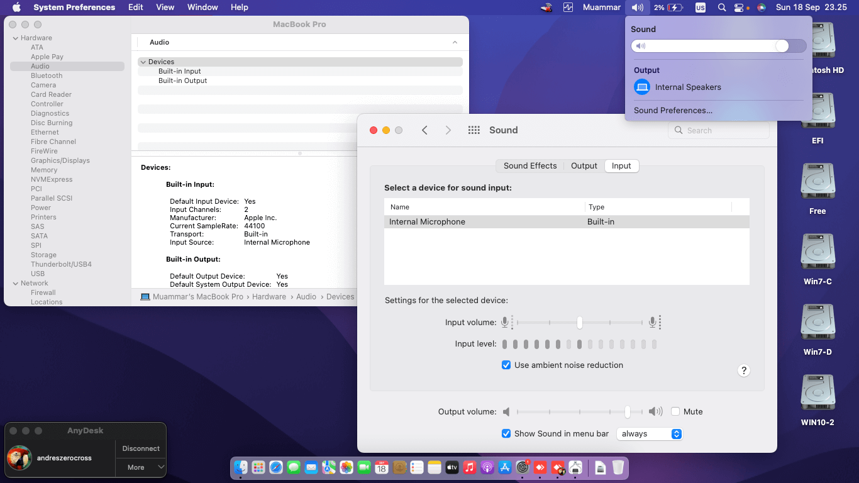This screenshot has height=483, width=859.
Task: Open Finder from the Dock
Action: click(x=241, y=467)
